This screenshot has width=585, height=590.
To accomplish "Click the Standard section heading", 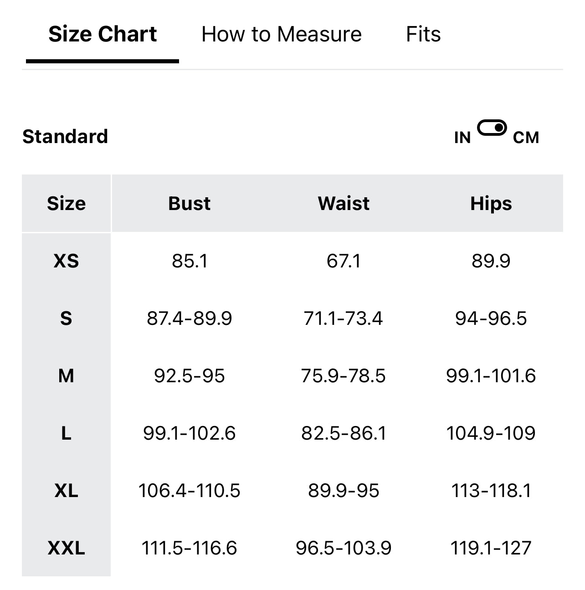I will click(x=65, y=137).
